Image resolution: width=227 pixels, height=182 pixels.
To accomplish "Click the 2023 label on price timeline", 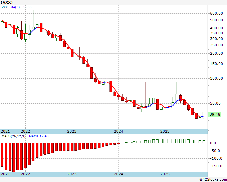I will coord(72,131).
